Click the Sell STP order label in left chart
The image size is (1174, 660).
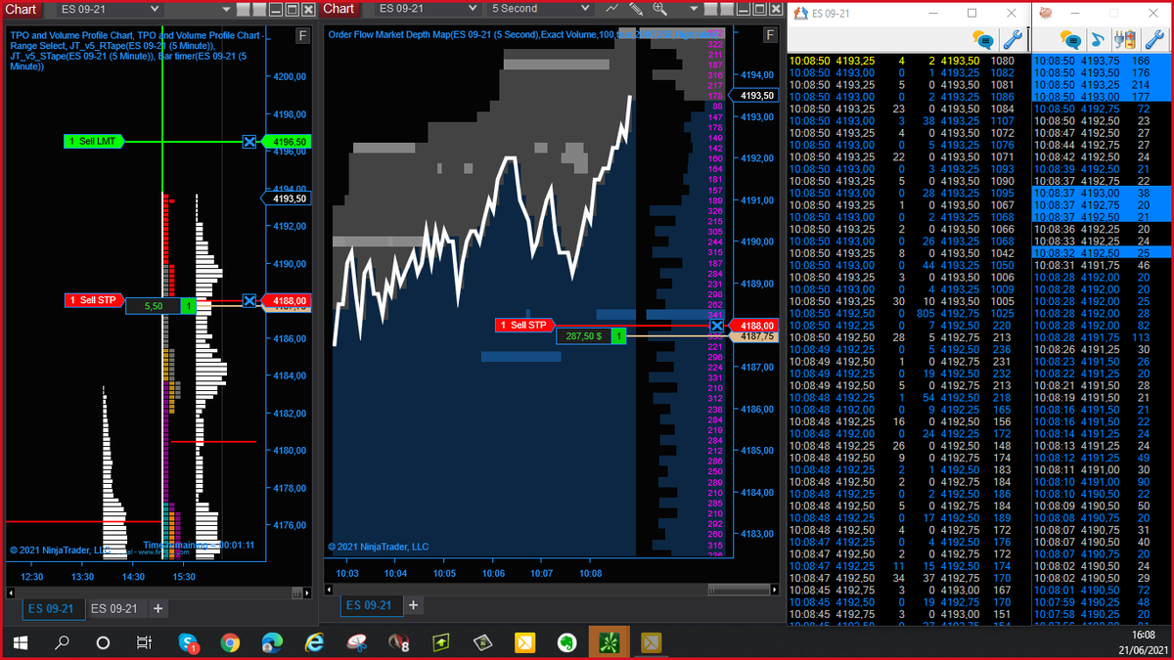pos(96,300)
